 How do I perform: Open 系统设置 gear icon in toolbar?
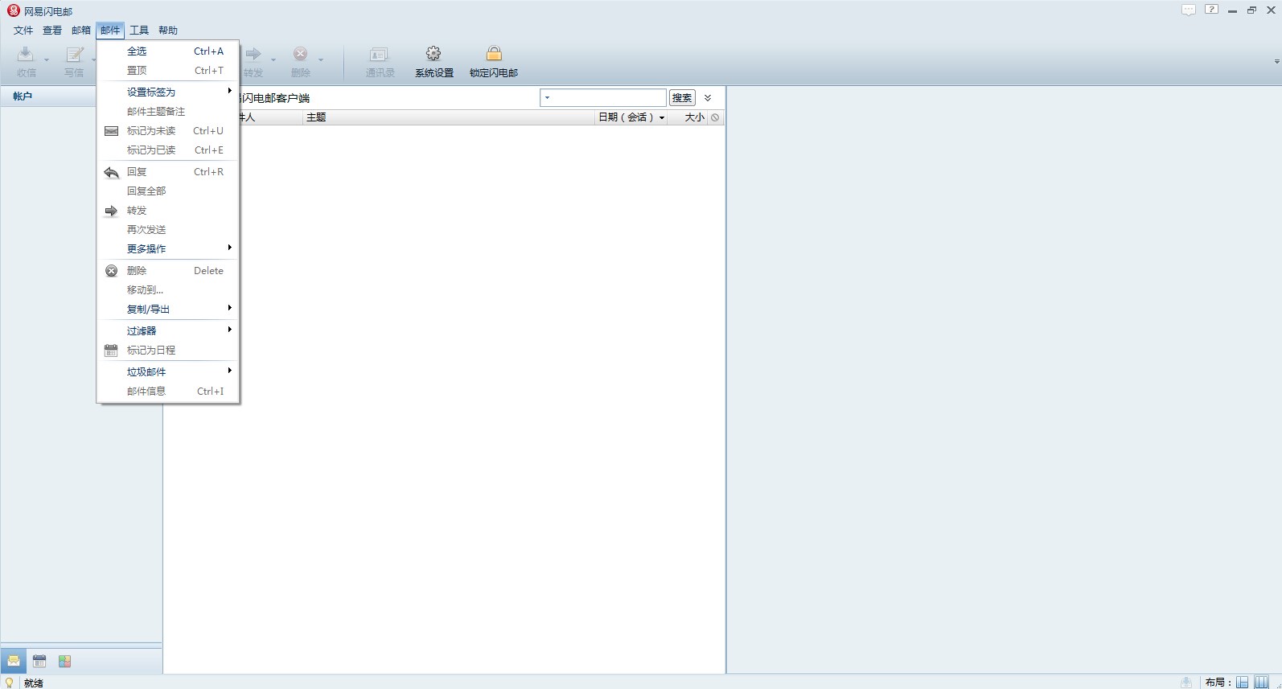433,54
